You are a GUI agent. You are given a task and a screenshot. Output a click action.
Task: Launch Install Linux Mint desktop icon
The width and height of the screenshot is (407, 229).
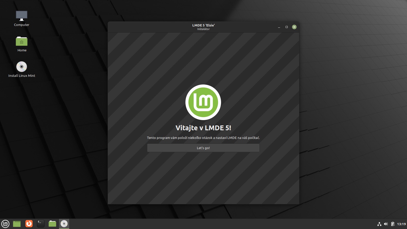point(22,69)
